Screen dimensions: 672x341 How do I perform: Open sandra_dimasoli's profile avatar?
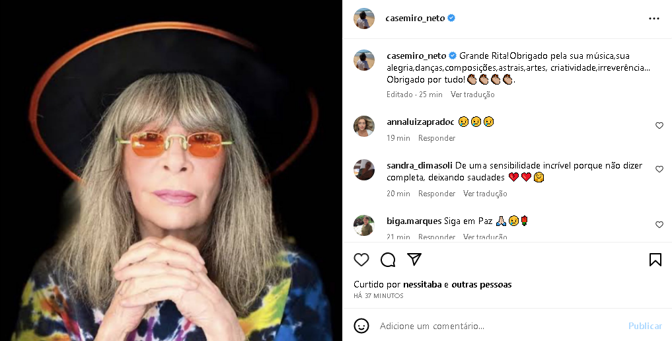pyautogui.click(x=364, y=170)
